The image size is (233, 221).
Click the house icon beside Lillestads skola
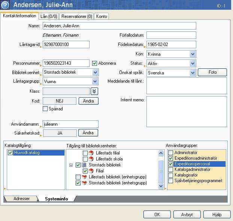click(x=91, y=159)
